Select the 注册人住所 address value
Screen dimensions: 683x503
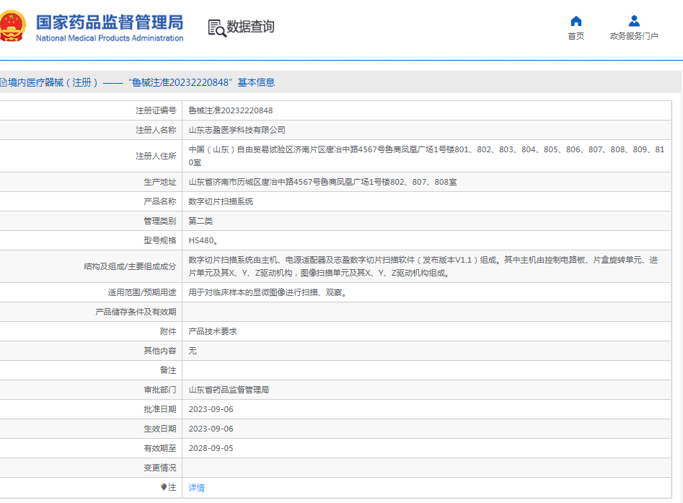[426, 156]
